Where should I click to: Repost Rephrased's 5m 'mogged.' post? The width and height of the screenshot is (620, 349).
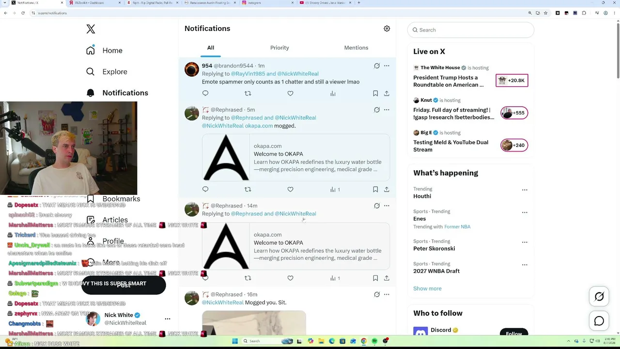(x=248, y=189)
